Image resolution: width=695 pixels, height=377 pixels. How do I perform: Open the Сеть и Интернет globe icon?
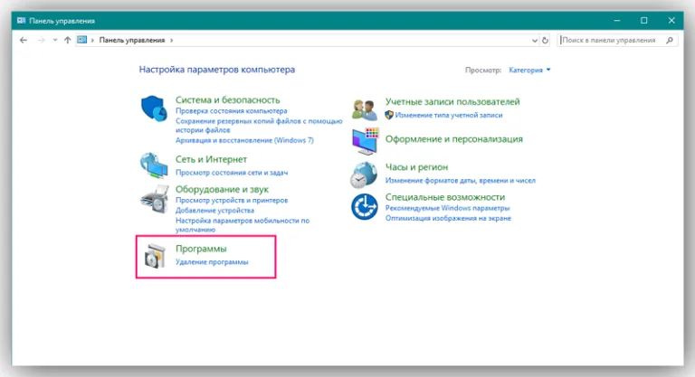(x=154, y=165)
